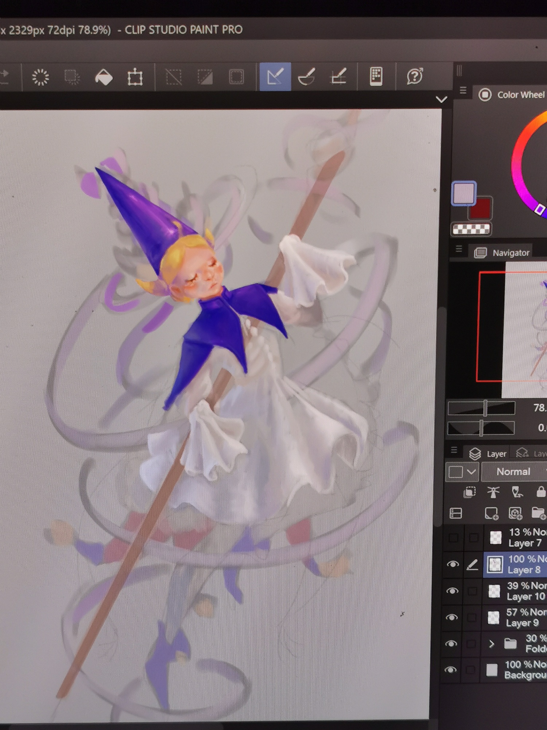Hide Layer 8 using its eye icon
Viewport: 547px width, 730px height.
pyautogui.click(x=453, y=564)
